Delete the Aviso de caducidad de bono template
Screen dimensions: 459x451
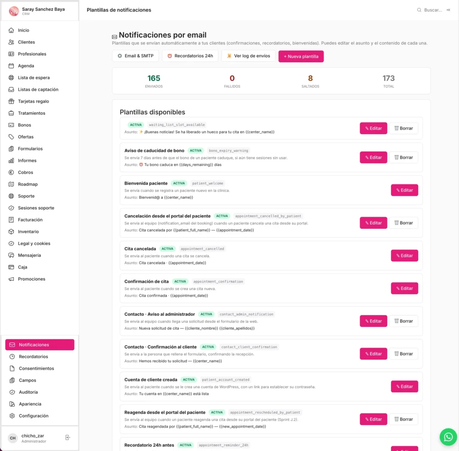point(403,158)
